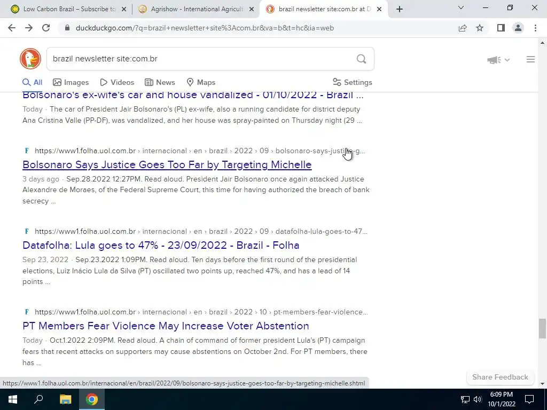Click the scrollbar up arrow
The width and height of the screenshot is (547, 410).
542,43
